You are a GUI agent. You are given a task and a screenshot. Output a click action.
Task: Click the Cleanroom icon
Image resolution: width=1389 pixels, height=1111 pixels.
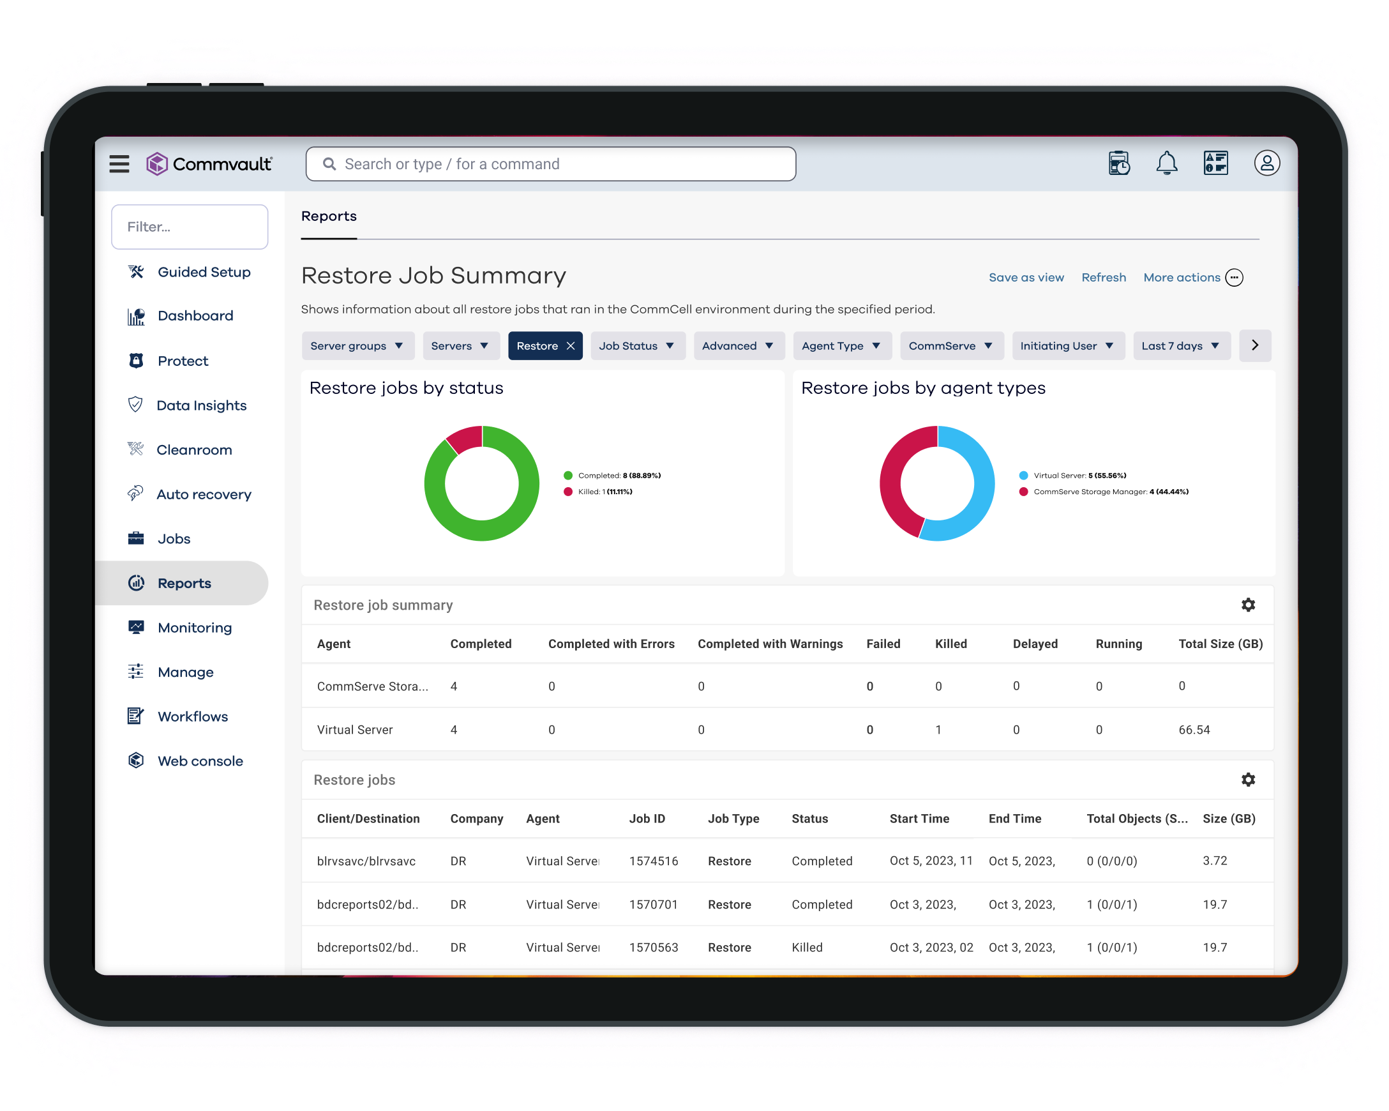click(x=135, y=449)
